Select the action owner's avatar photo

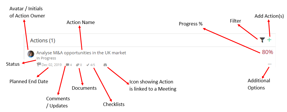pos(31,54)
